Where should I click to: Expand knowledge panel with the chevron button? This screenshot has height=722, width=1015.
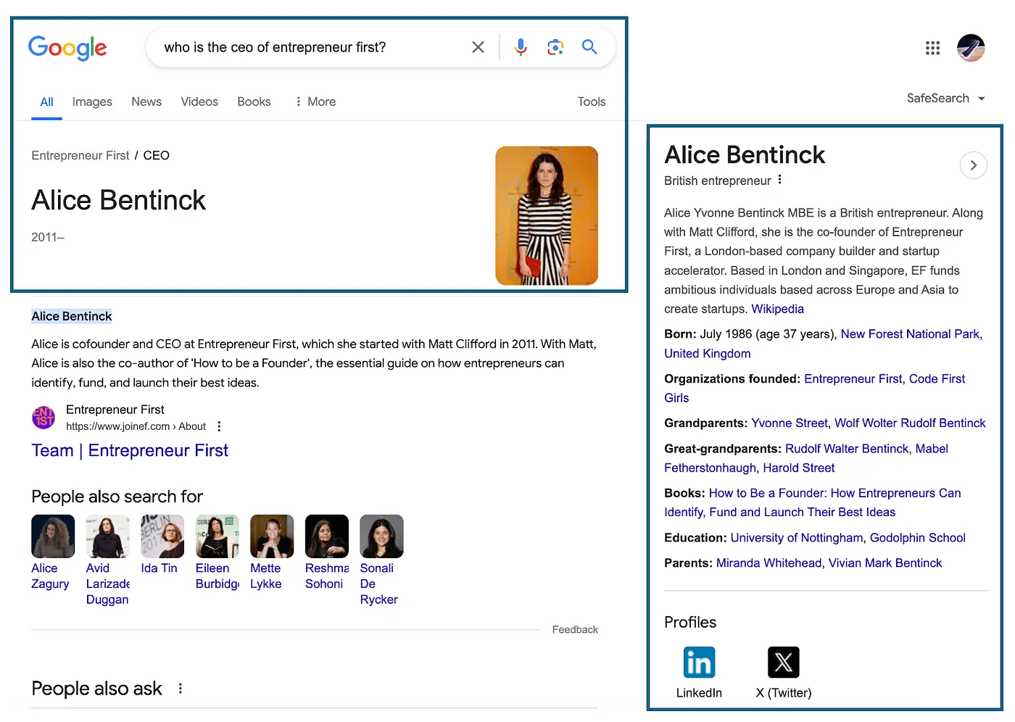click(x=974, y=165)
